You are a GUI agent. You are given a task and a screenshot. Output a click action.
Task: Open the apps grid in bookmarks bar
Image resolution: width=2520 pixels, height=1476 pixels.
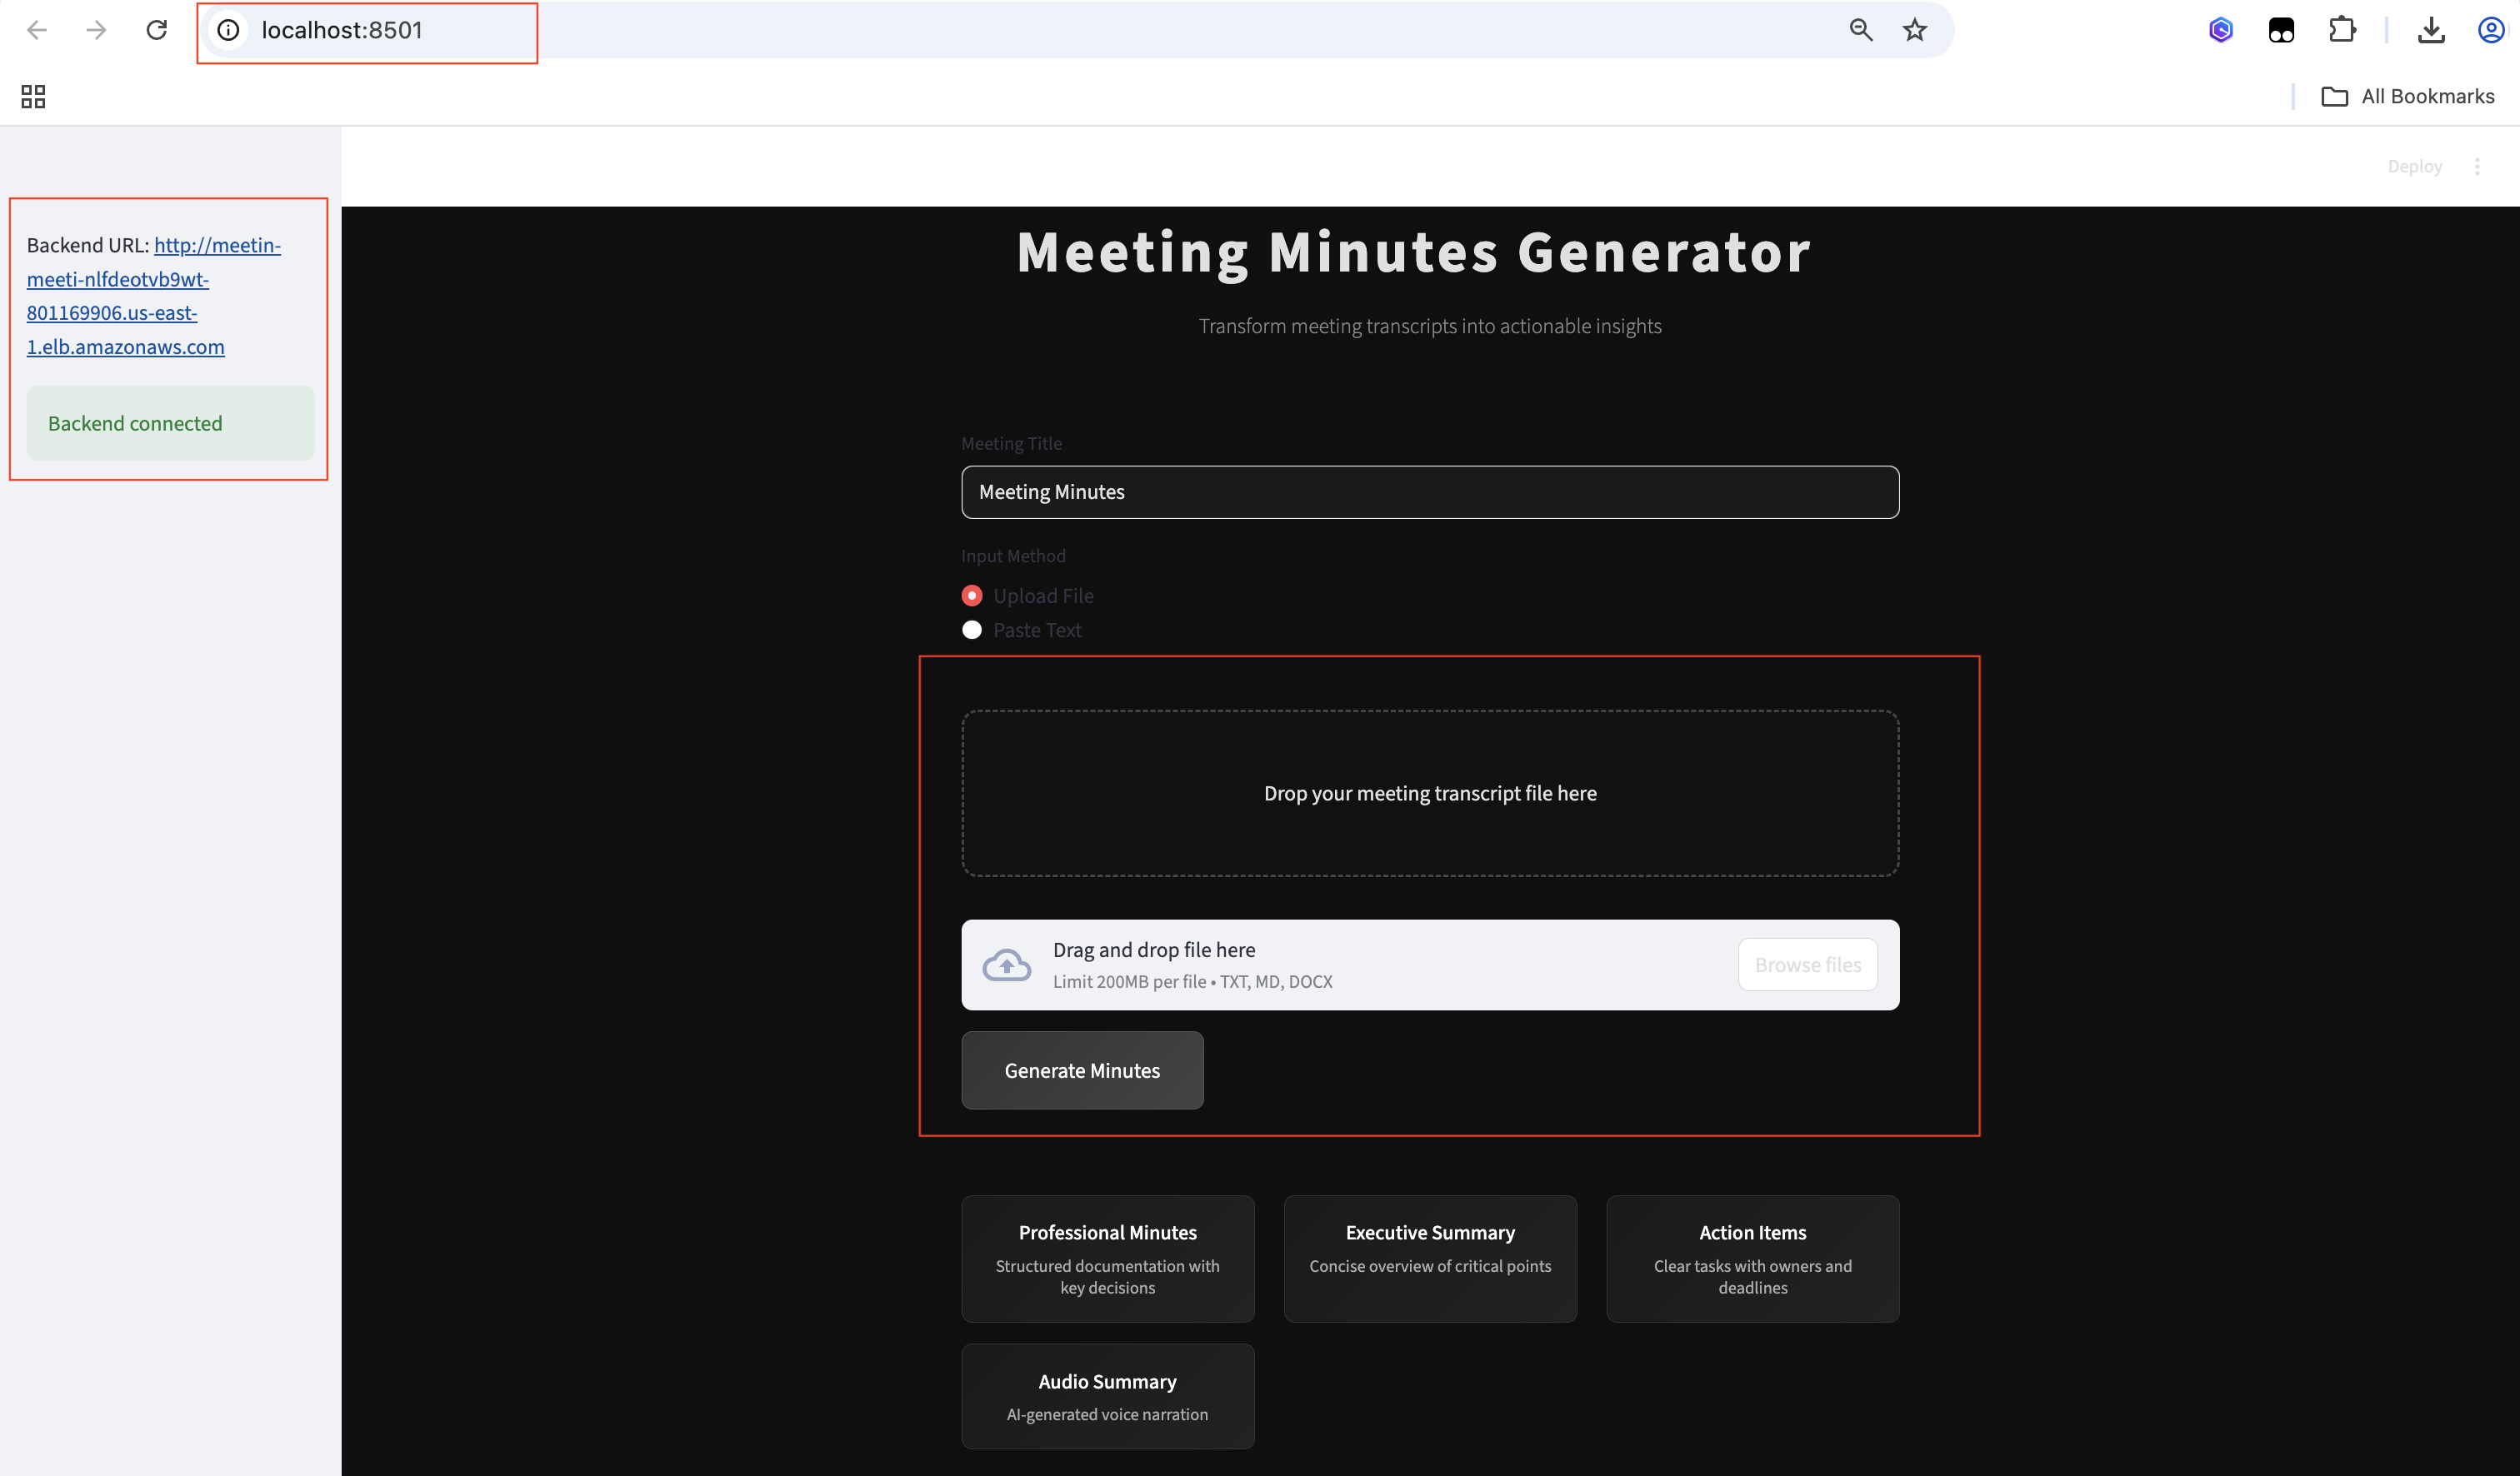coord(33,96)
